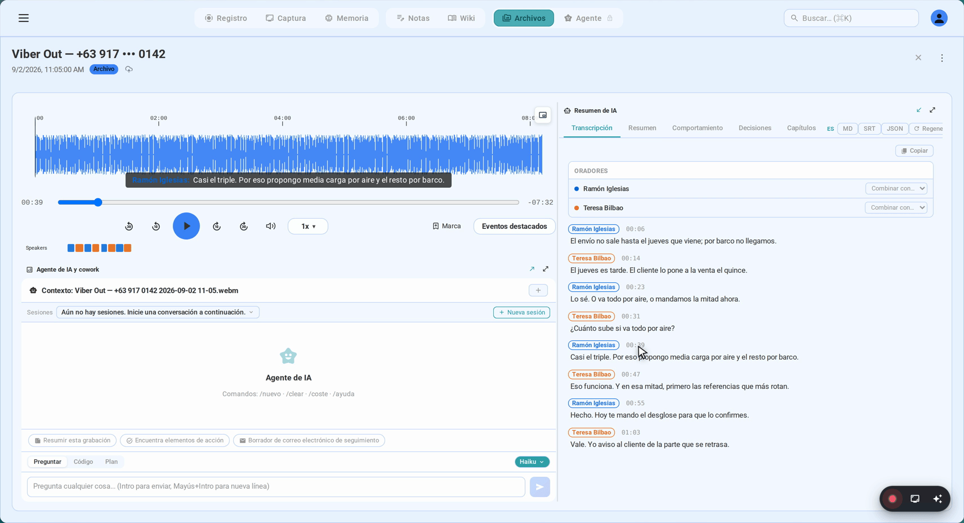Switch to the Capítulos tab

[x=801, y=128]
